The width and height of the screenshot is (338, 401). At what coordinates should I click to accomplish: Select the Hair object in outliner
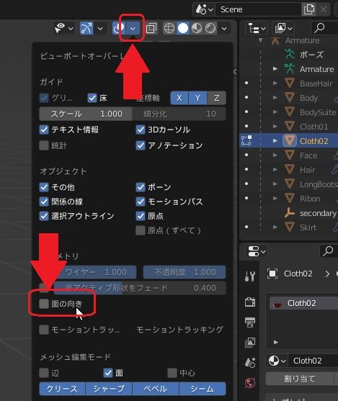click(307, 170)
